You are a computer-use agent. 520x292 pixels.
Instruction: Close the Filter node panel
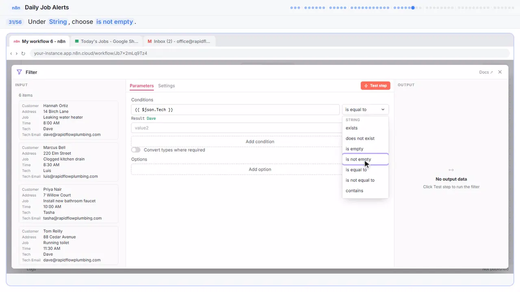click(x=500, y=72)
